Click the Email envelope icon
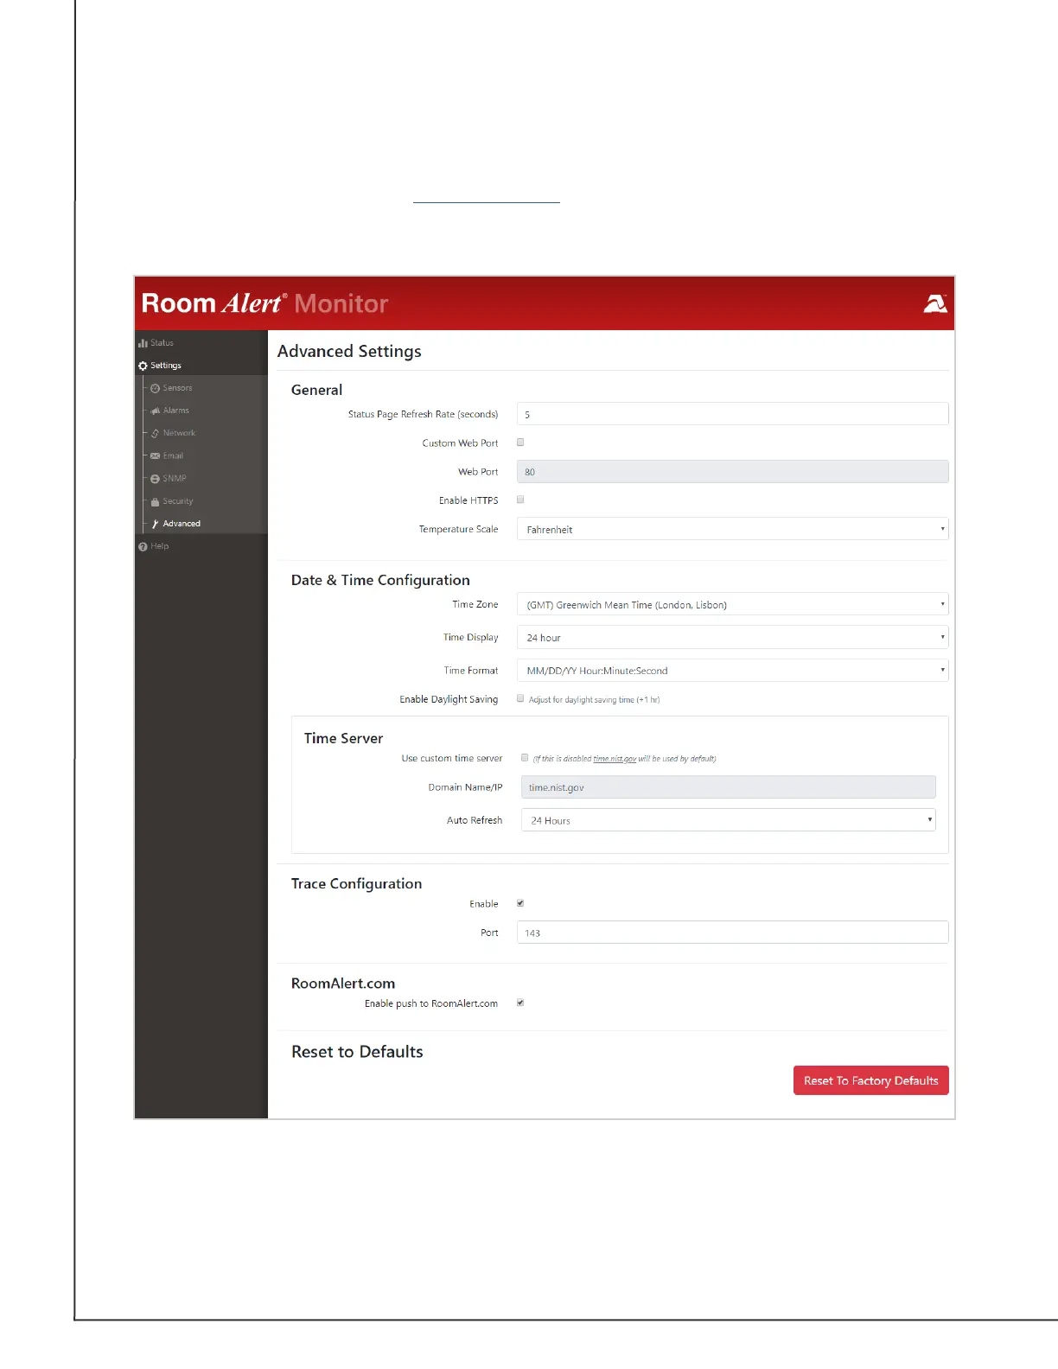 [x=156, y=455]
